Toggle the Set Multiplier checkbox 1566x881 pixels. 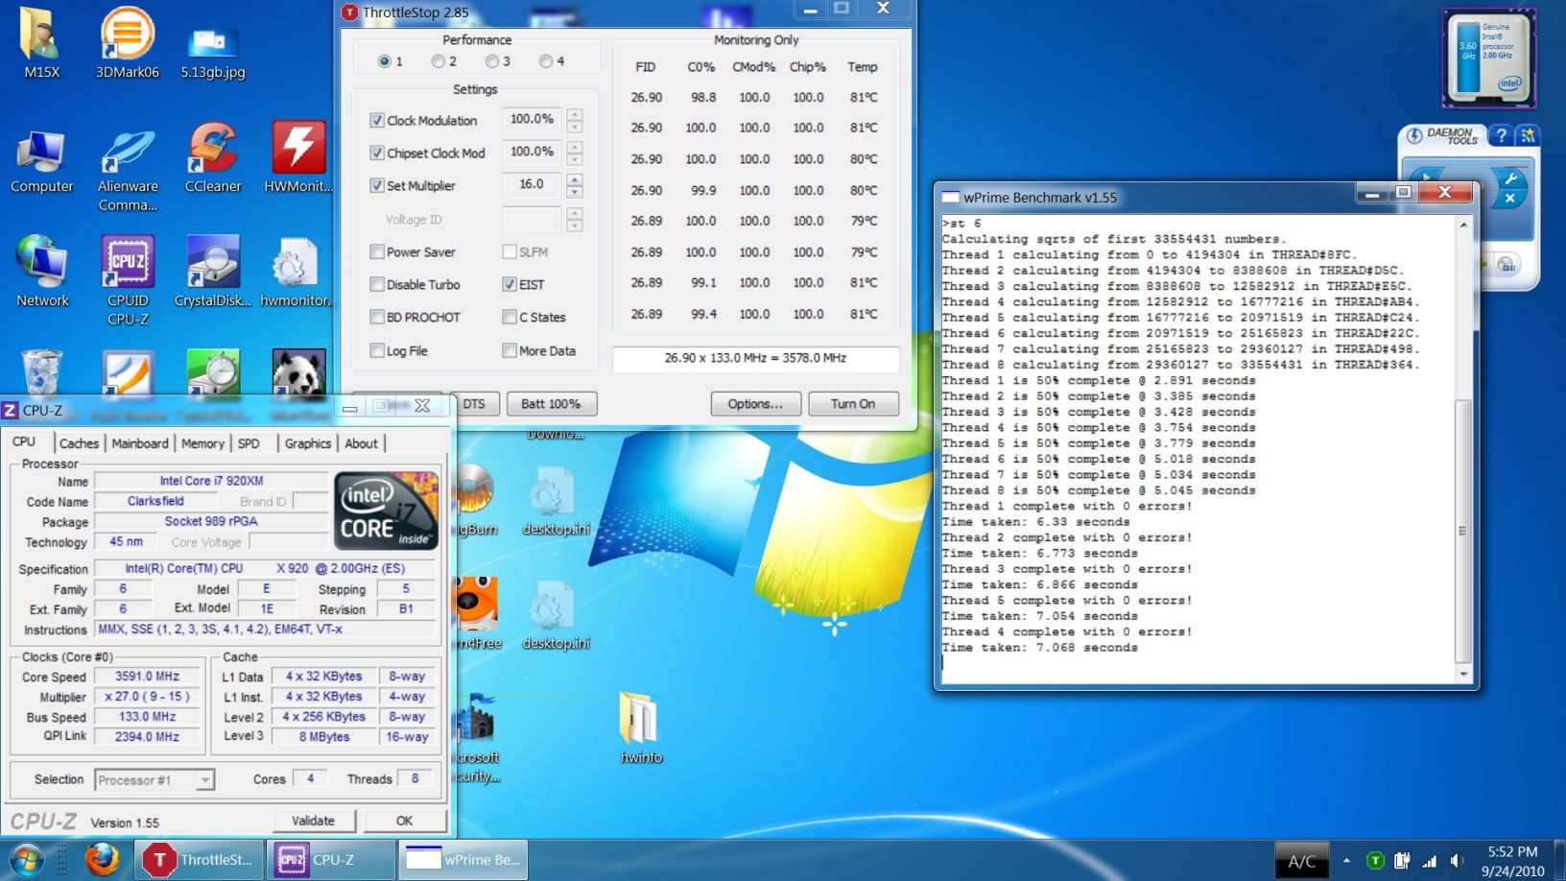pos(377,186)
